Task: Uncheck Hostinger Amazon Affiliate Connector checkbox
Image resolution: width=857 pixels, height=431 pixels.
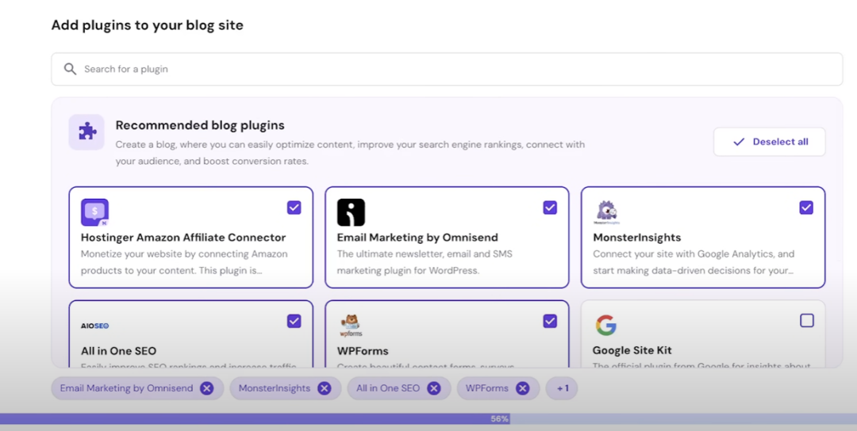Action: click(294, 208)
